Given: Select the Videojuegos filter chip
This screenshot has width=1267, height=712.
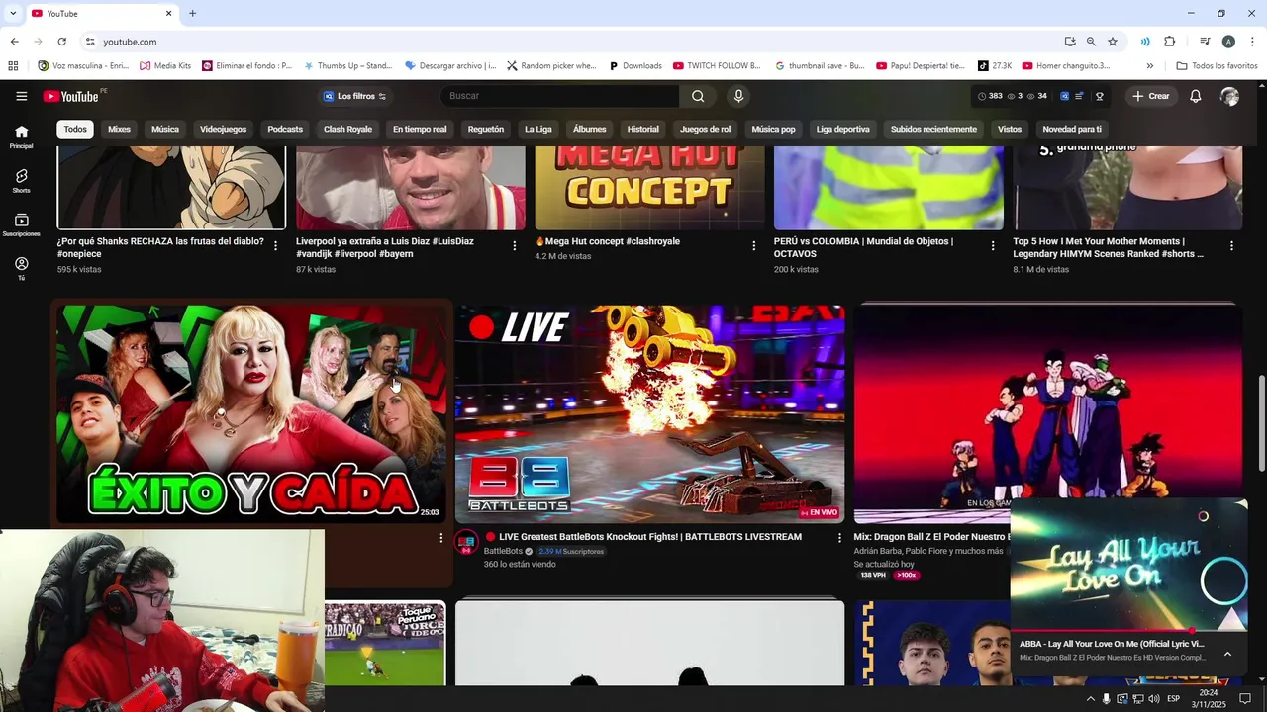Looking at the screenshot, I should click(223, 129).
